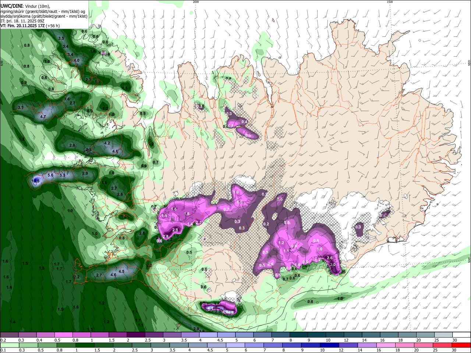Click the 'UWC/DINI' title text
The width and height of the screenshot is (471, 353).
click(11, 6)
